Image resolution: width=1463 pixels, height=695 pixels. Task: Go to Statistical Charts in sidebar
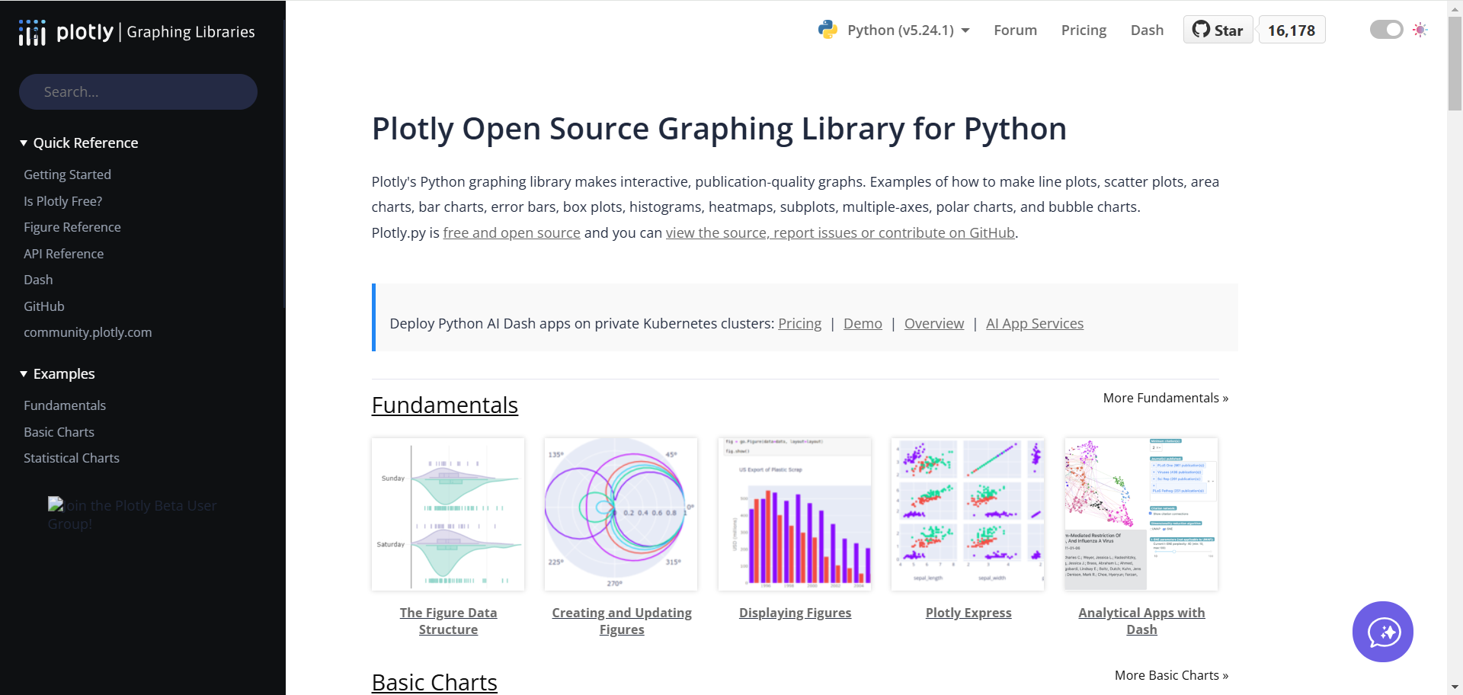pyautogui.click(x=71, y=458)
